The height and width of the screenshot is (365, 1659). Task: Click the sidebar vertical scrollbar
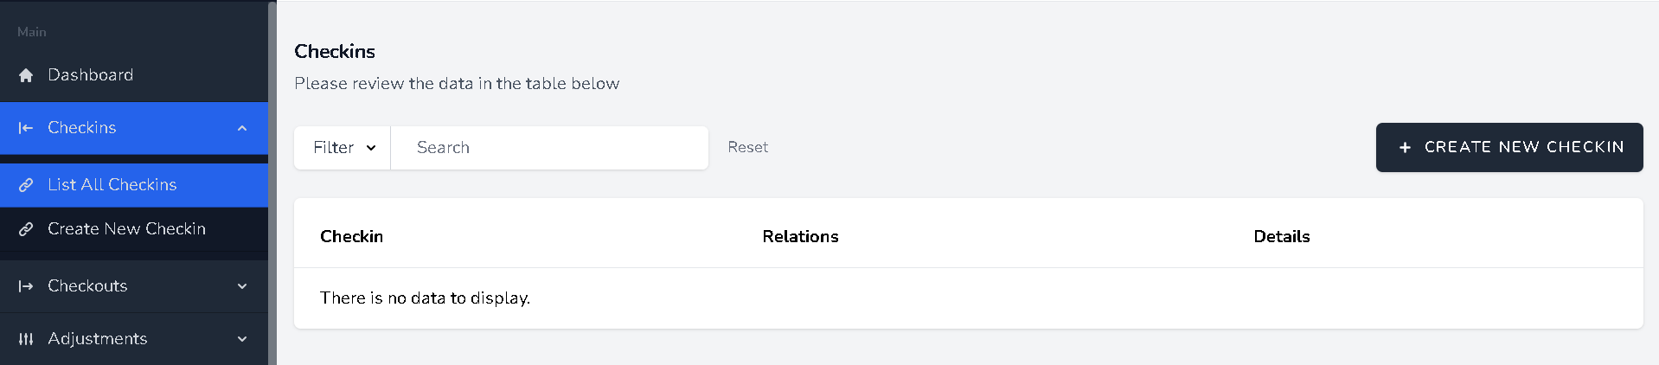point(272,182)
